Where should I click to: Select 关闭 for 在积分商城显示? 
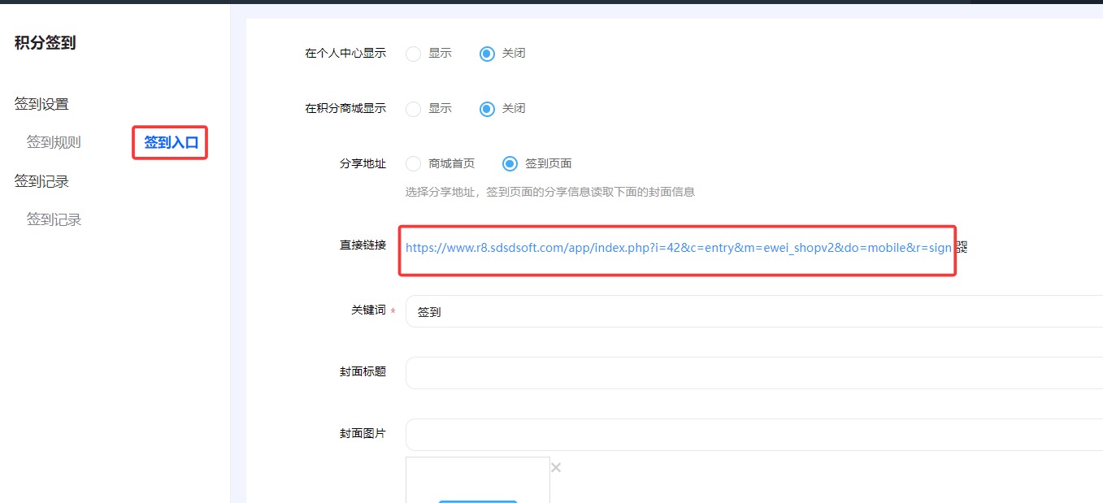pos(487,109)
